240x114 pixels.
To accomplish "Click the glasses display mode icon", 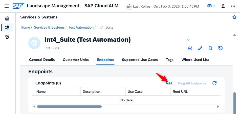I will click(190, 48).
